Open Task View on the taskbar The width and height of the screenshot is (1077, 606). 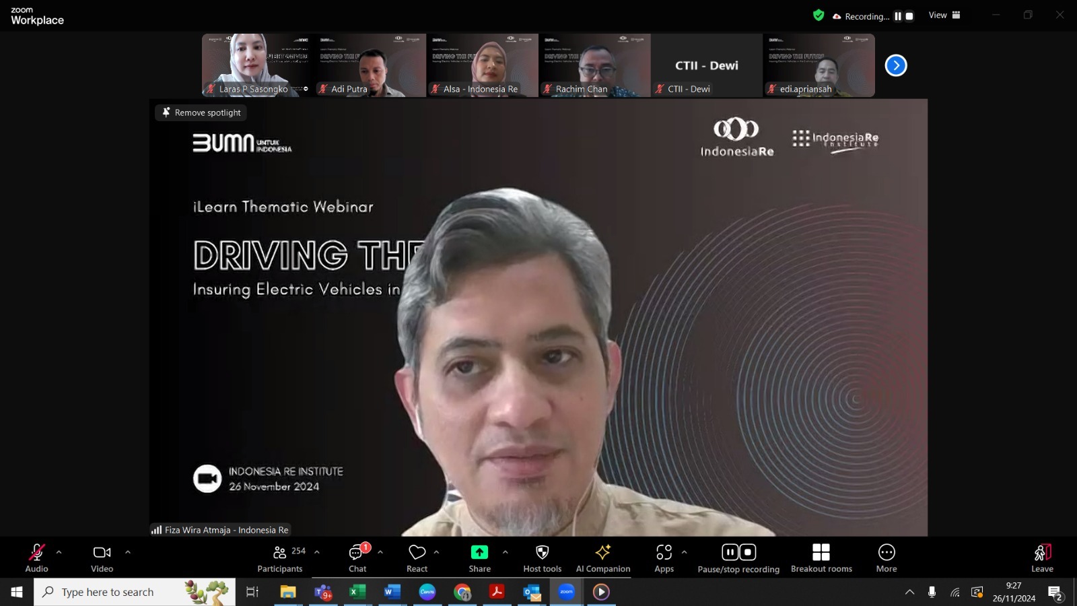[252, 592]
